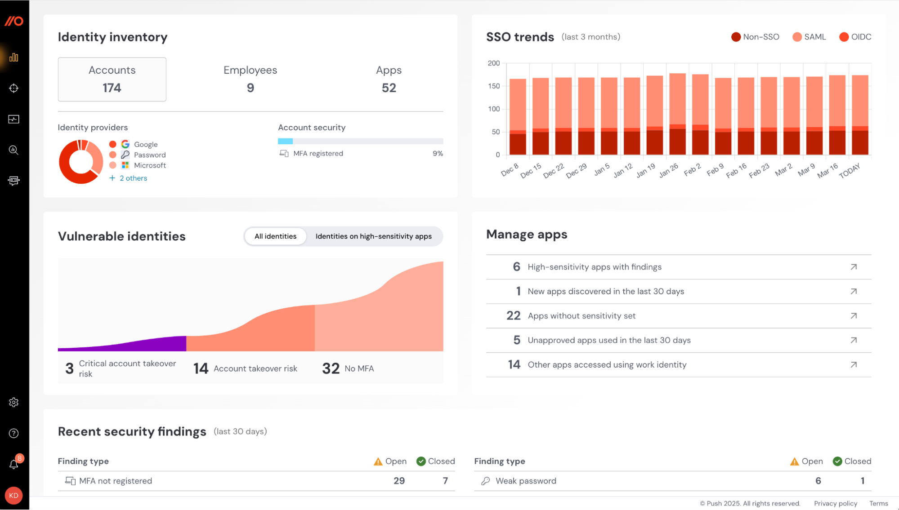The width and height of the screenshot is (899, 510).
Task: Open the activity monitor sidebar icon
Action: [x=14, y=119]
